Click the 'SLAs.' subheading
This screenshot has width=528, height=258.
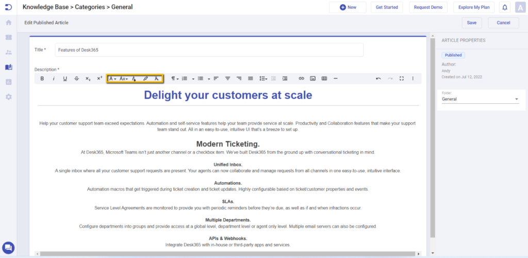tap(228, 202)
